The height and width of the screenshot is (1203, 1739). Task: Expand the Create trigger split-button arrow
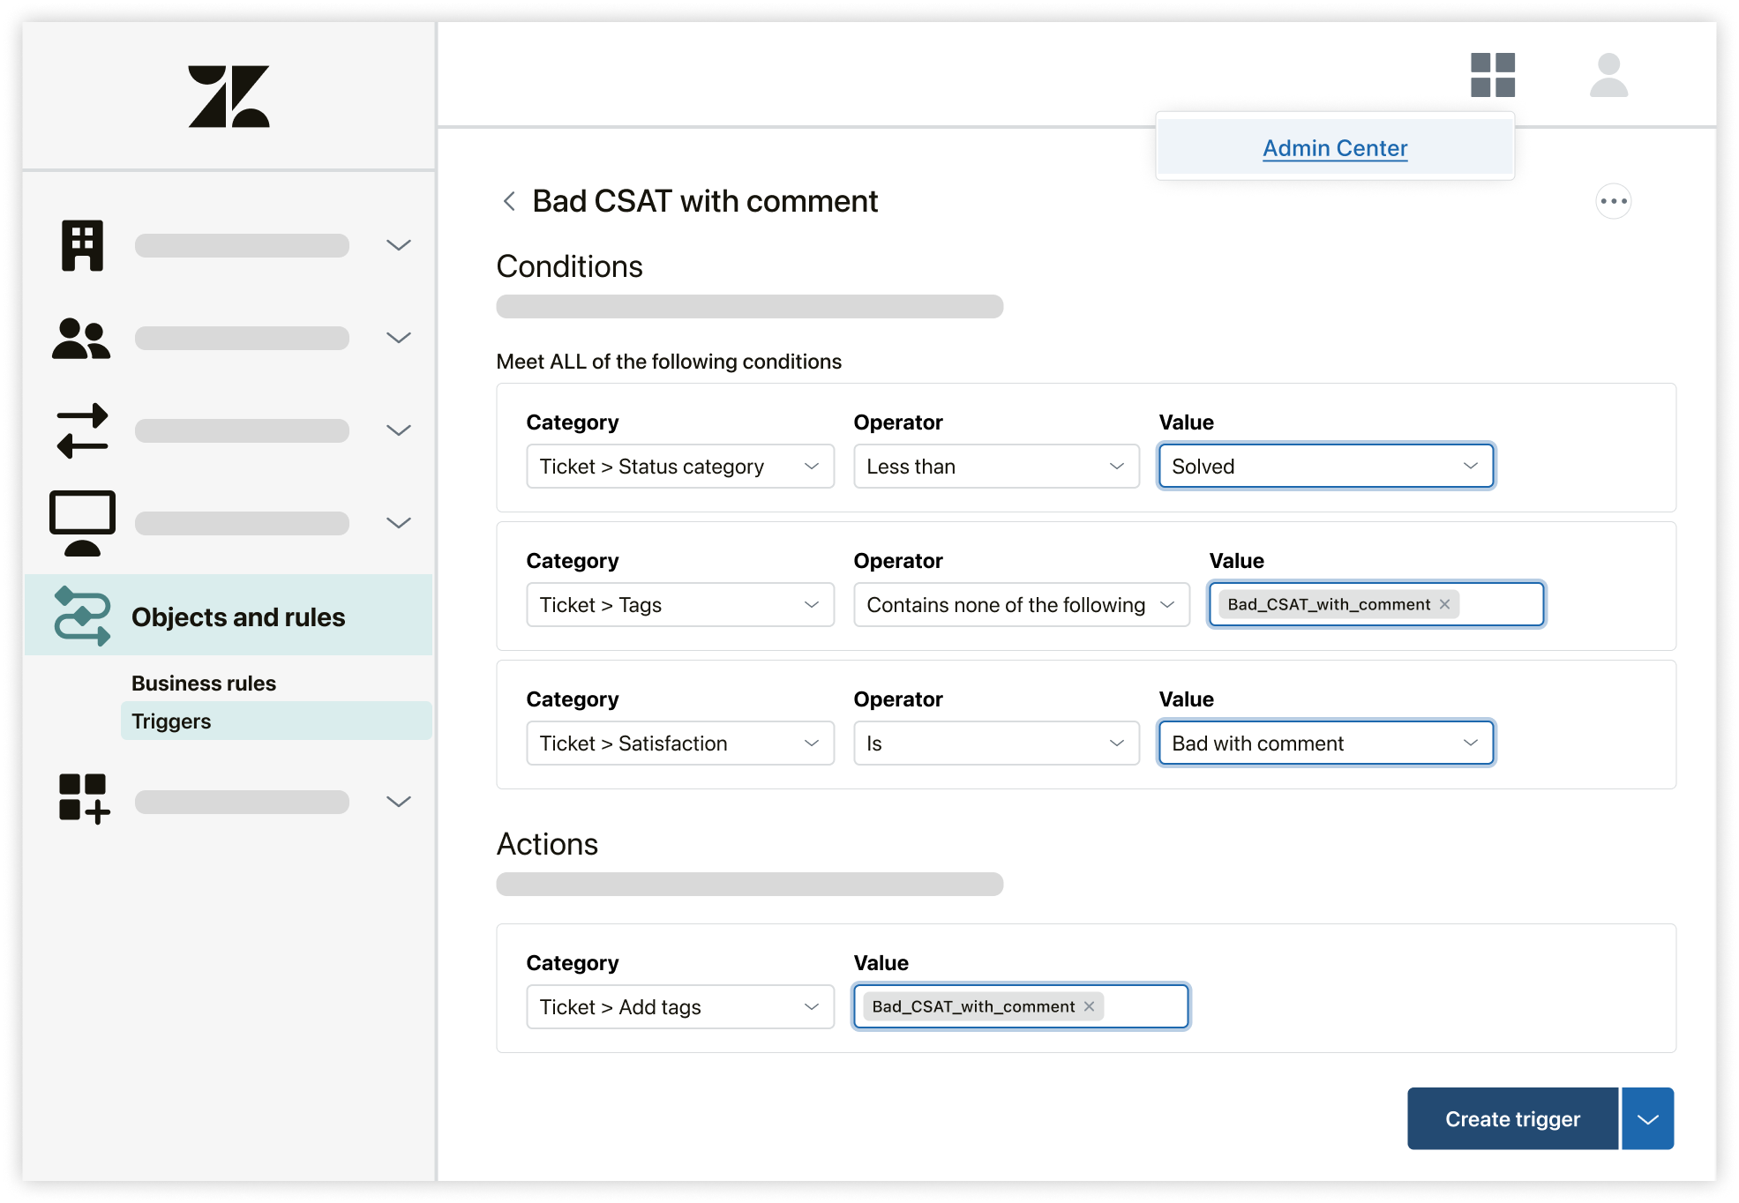pyautogui.click(x=1647, y=1118)
